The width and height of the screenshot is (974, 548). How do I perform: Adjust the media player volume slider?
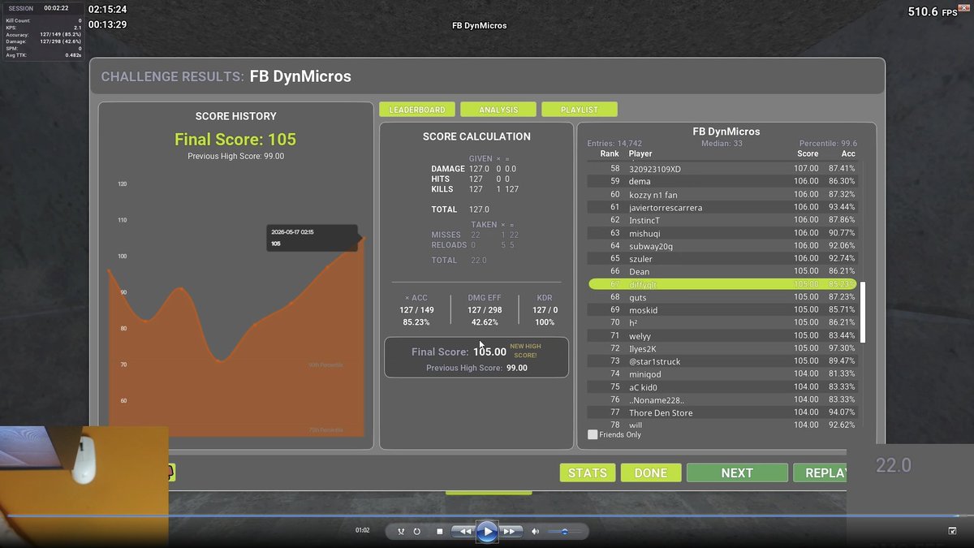click(564, 531)
